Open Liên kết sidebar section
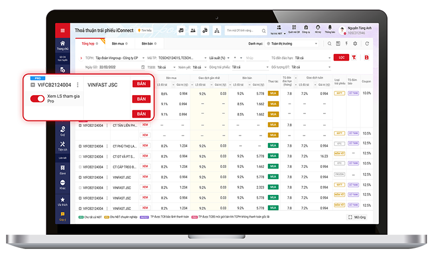The width and height of the screenshot is (433, 256). coord(63,158)
